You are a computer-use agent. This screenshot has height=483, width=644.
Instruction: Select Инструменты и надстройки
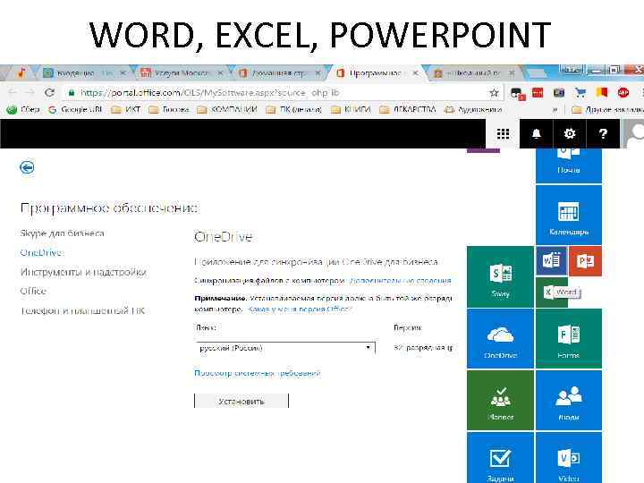pyautogui.click(x=83, y=272)
